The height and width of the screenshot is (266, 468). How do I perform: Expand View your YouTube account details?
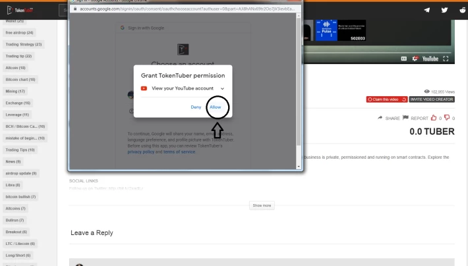coord(222,89)
